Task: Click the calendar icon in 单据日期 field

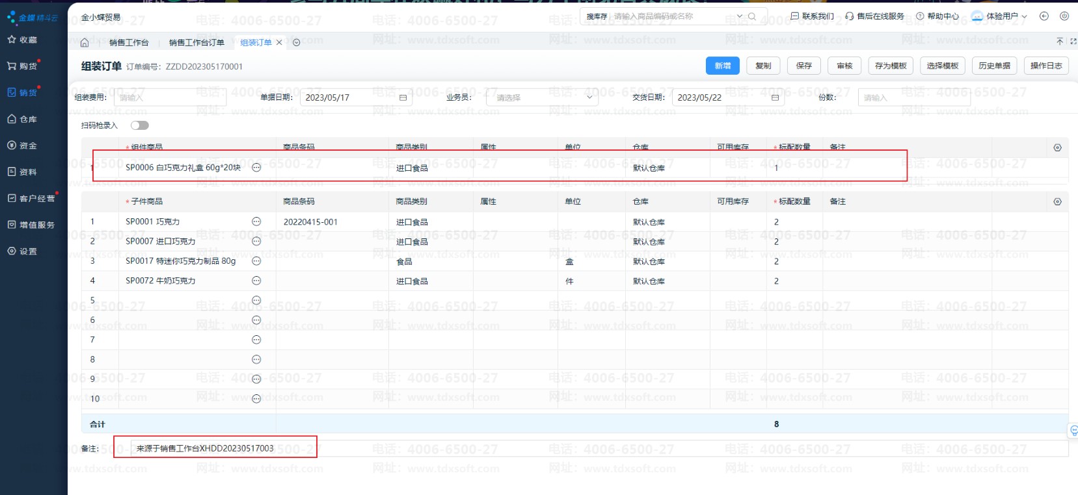Action: tap(403, 97)
